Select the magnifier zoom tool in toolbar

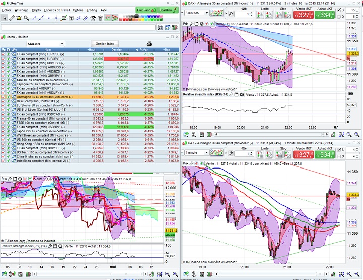pyautogui.click(x=26, y=18)
